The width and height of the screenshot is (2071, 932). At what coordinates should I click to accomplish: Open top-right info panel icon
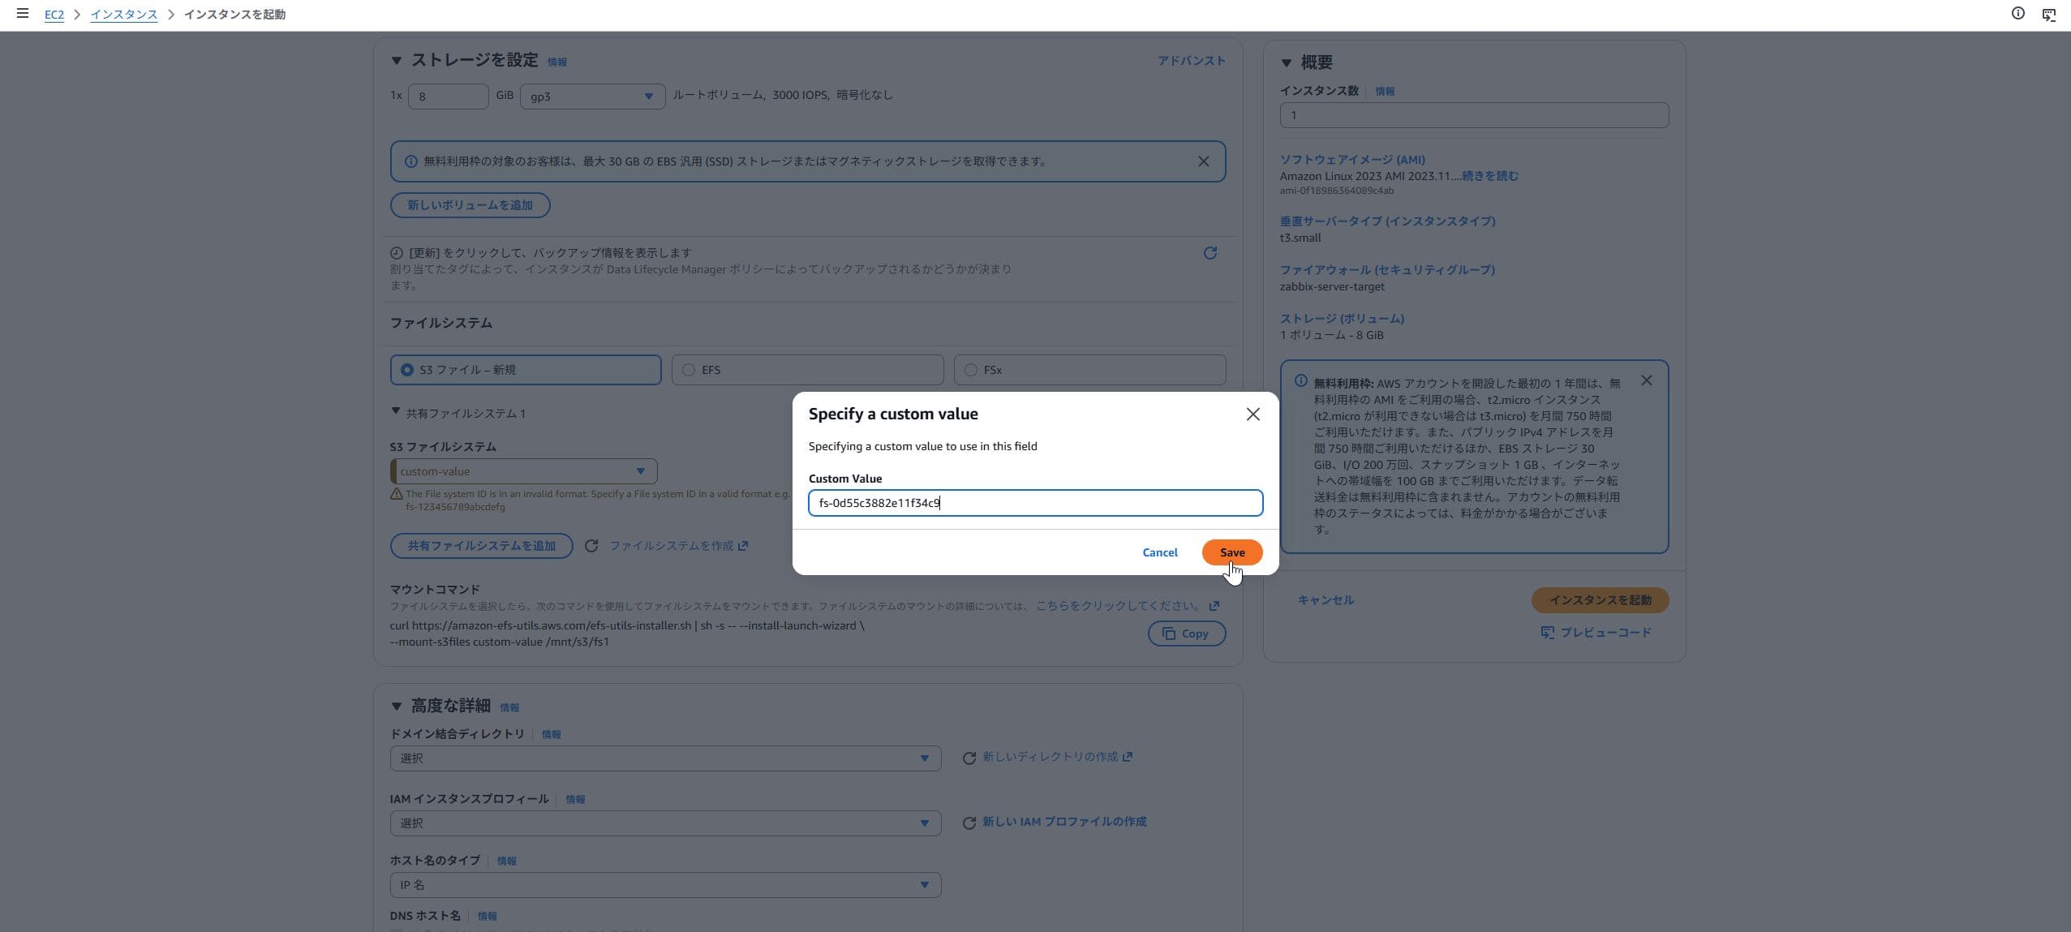coord(2017,14)
